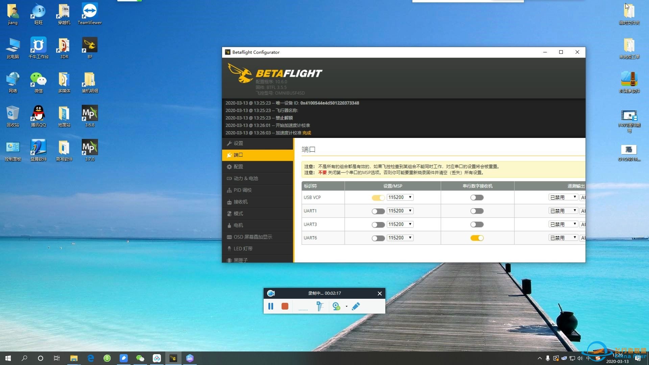This screenshot has height=365, width=649.
Task: Open the 益腾软件 desktop icon
Action: (39, 150)
